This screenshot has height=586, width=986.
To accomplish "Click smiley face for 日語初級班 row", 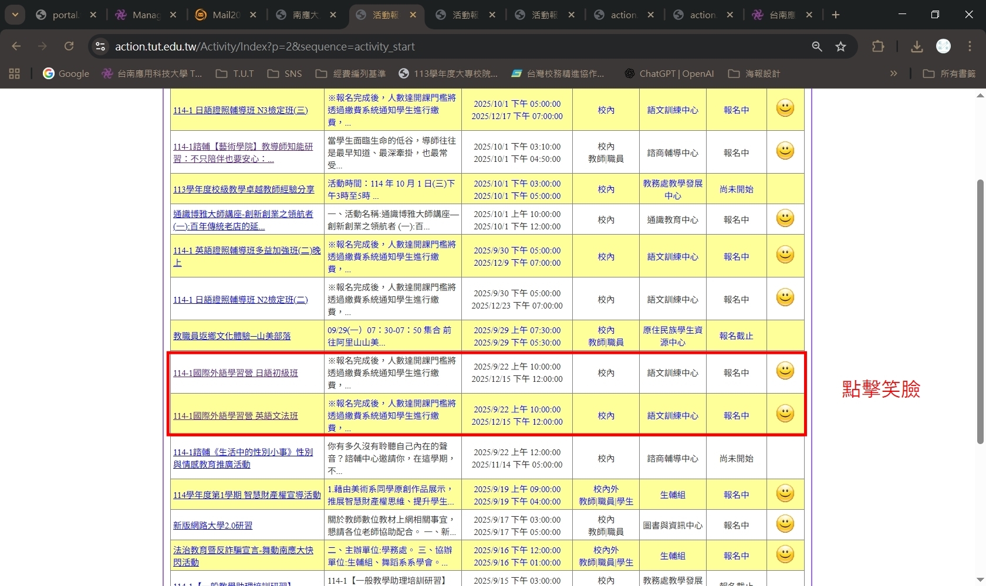I will 785,371.
